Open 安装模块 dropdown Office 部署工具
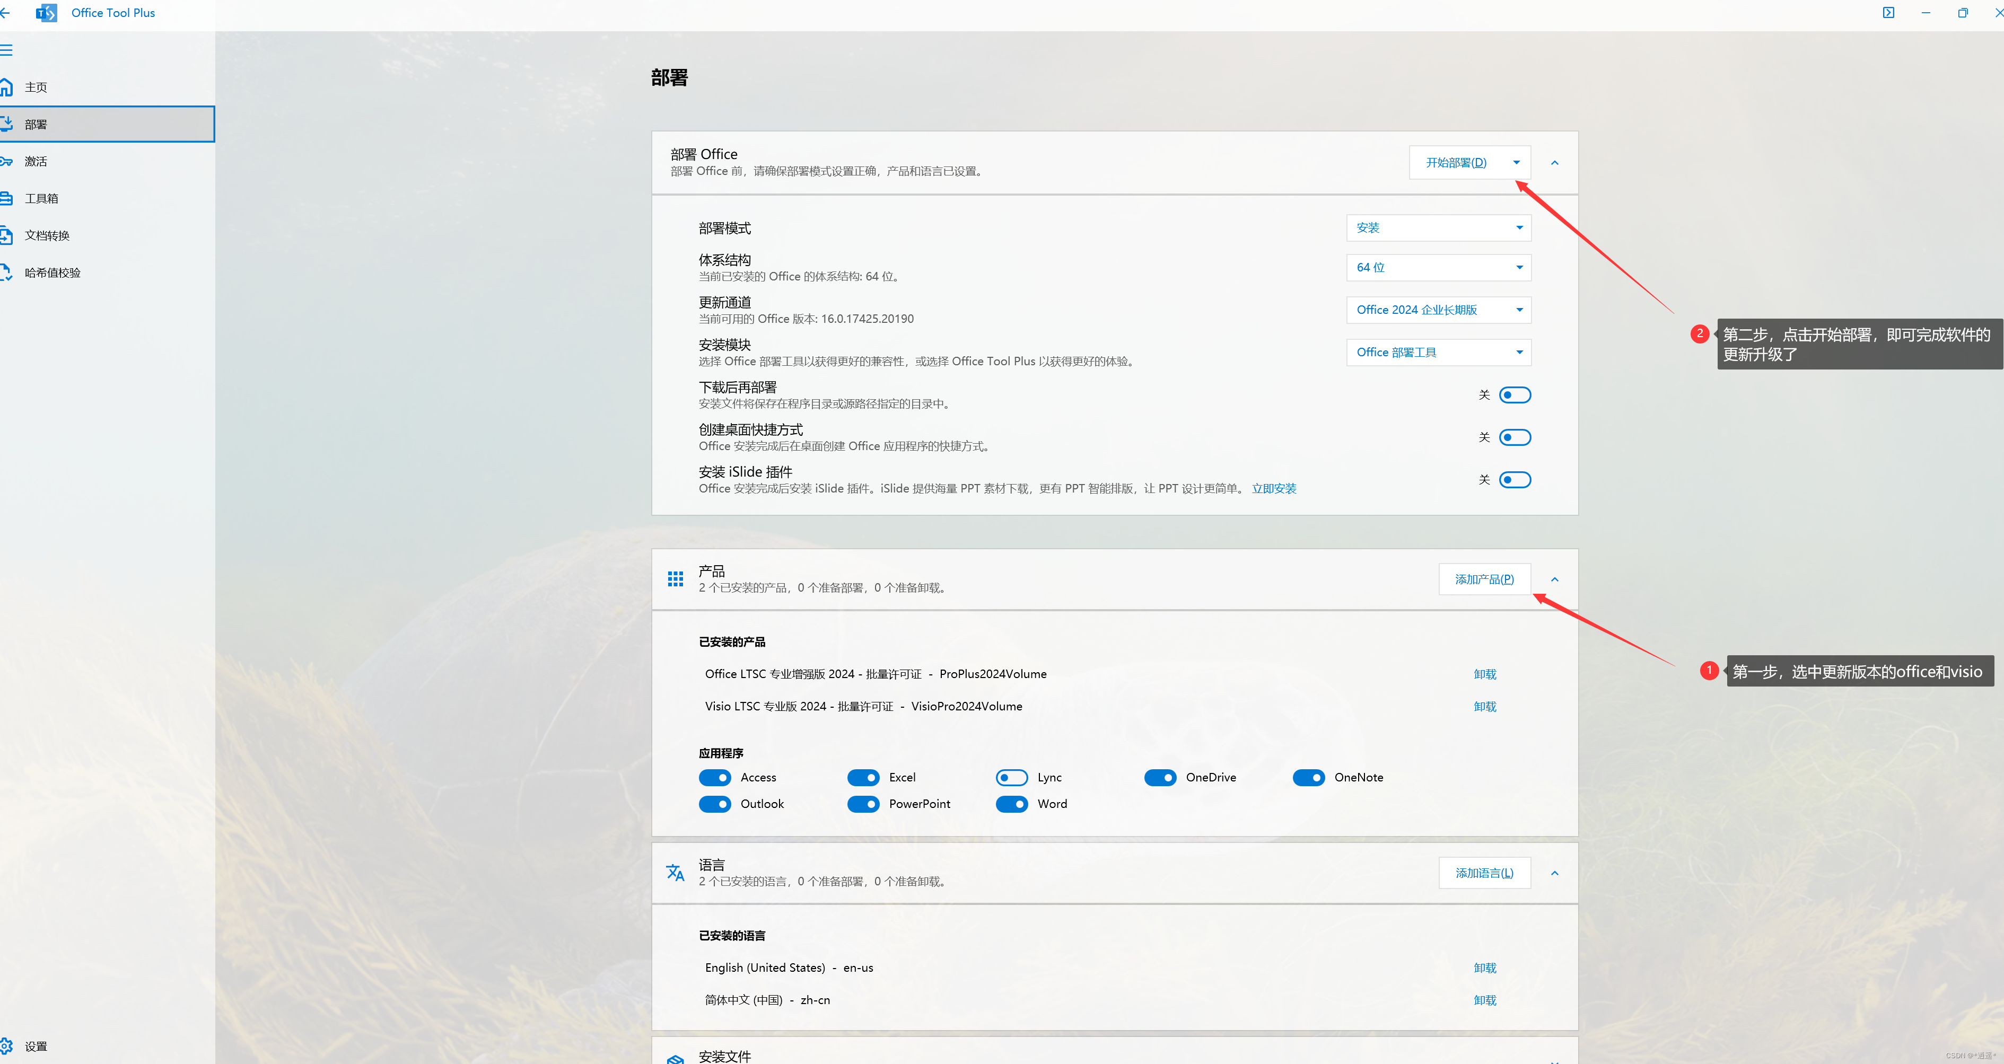 click(1438, 353)
